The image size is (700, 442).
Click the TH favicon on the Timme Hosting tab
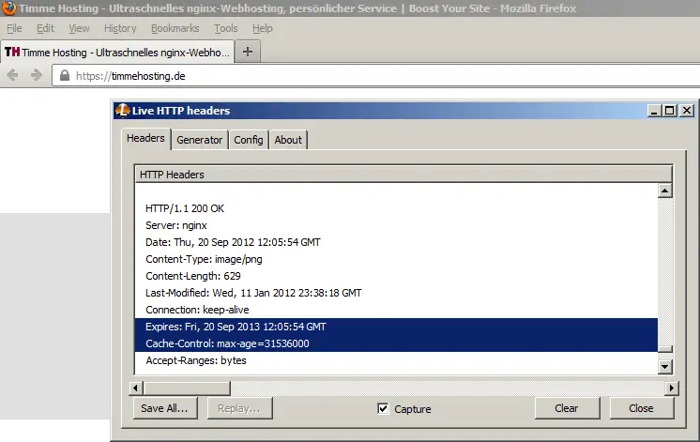12,52
